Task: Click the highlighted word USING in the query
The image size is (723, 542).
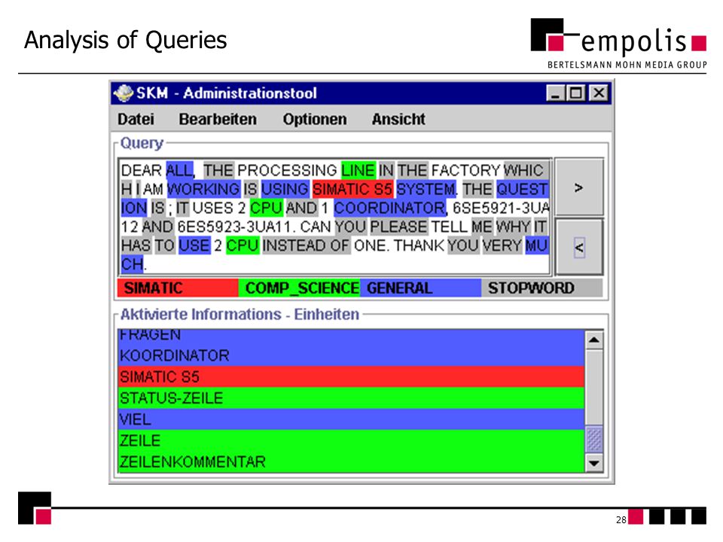Action: click(285, 189)
